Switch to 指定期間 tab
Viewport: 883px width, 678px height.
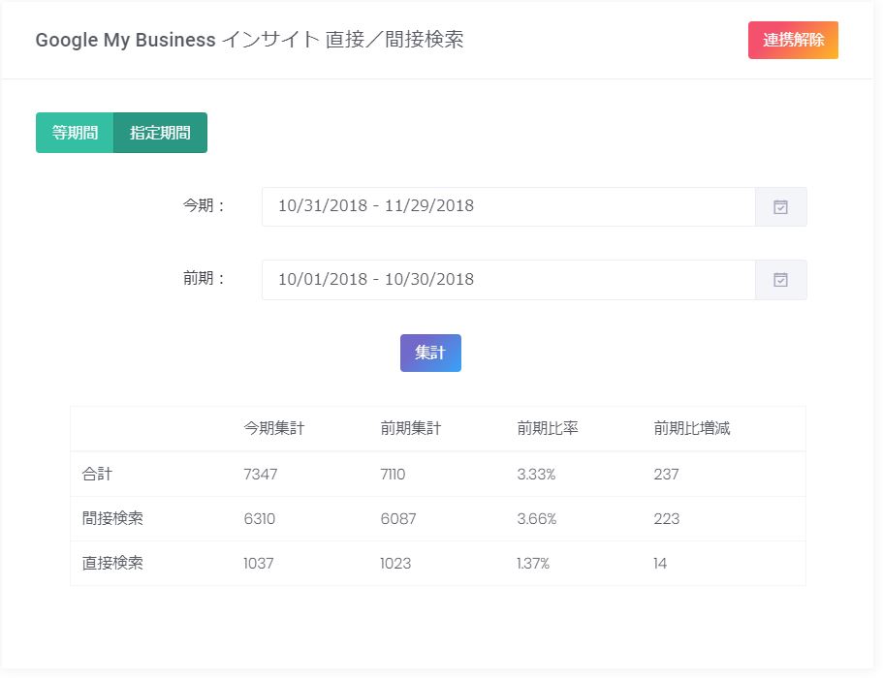pyautogui.click(x=161, y=133)
